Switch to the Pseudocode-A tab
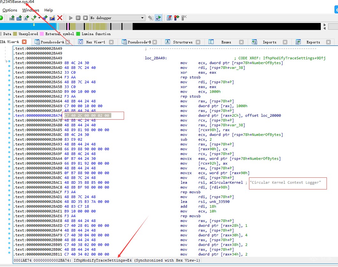The height and width of the screenshot is (267, 338). [52, 42]
